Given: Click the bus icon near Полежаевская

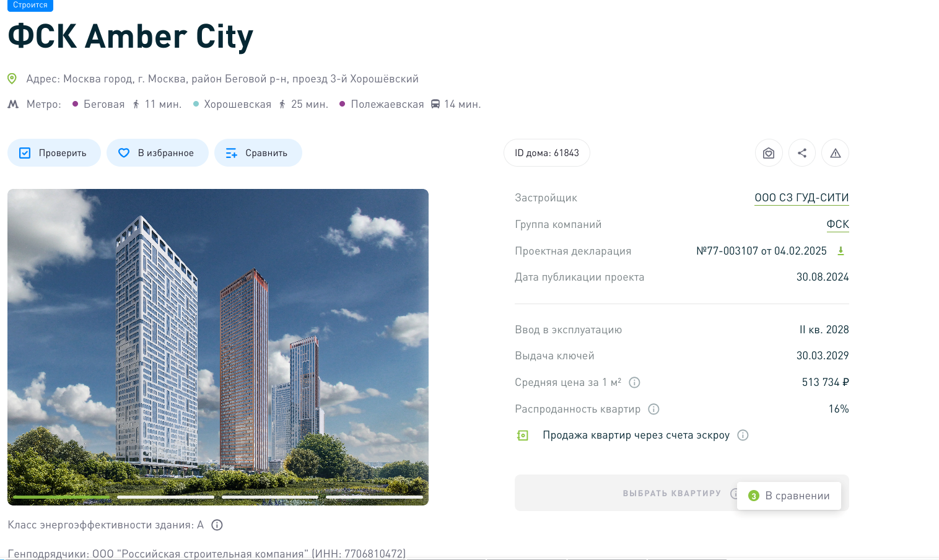Looking at the screenshot, I should [x=435, y=104].
